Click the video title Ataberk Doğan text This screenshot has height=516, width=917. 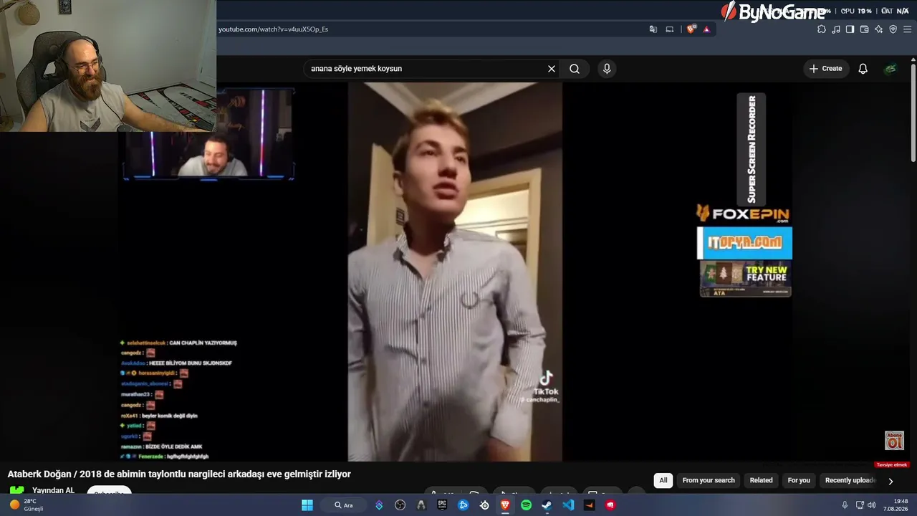click(x=179, y=474)
